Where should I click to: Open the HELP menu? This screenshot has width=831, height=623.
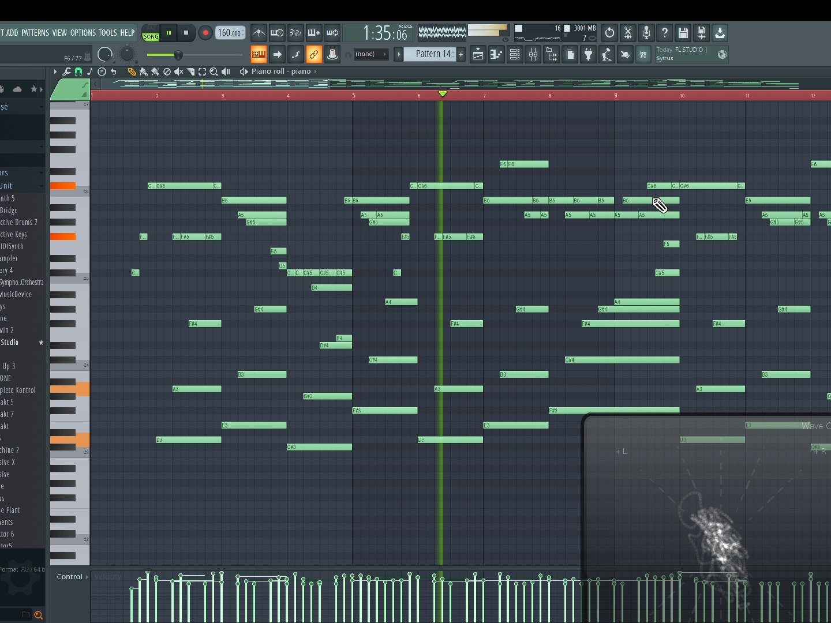[128, 33]
